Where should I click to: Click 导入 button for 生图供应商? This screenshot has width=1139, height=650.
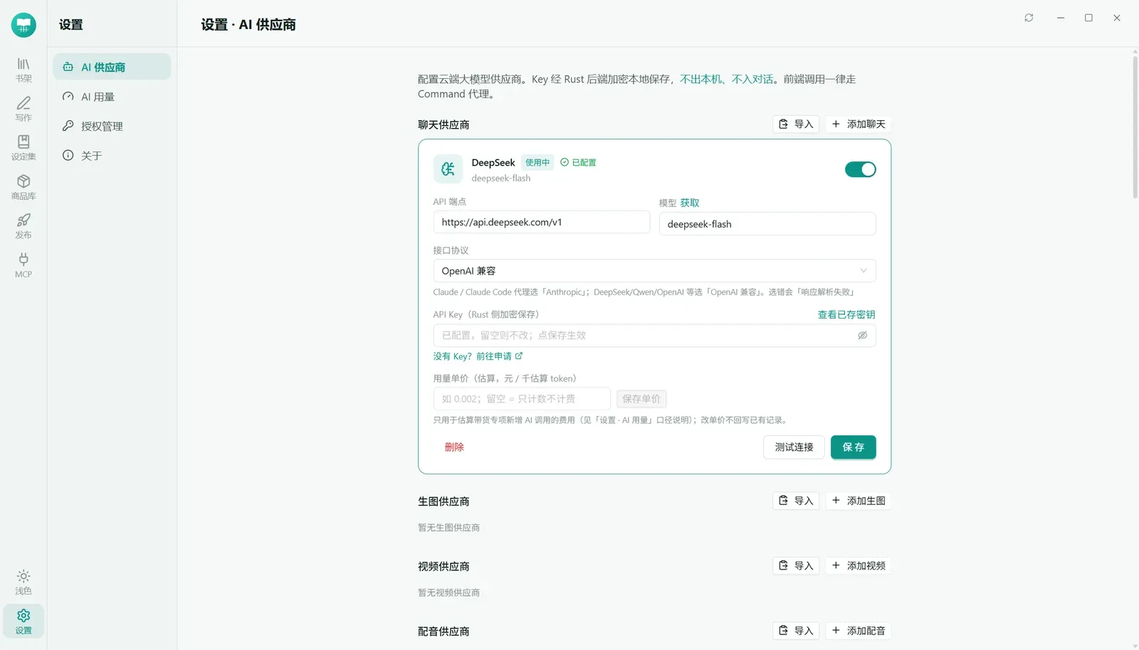(796, 501)
